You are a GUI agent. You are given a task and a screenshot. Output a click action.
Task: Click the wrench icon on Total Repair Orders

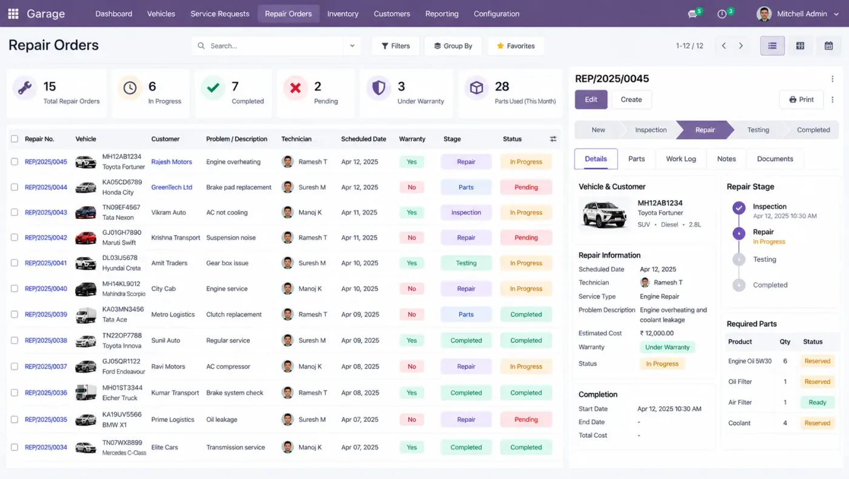coord(25,89)
